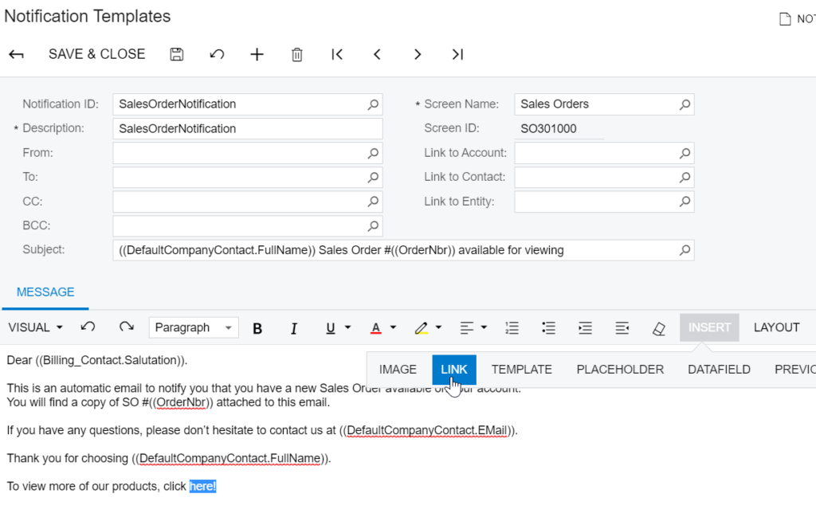This screenshot has height=529, width=816.
Task: Undo recent changes using toolbar undo icon
Action: [x=216, y=54]
